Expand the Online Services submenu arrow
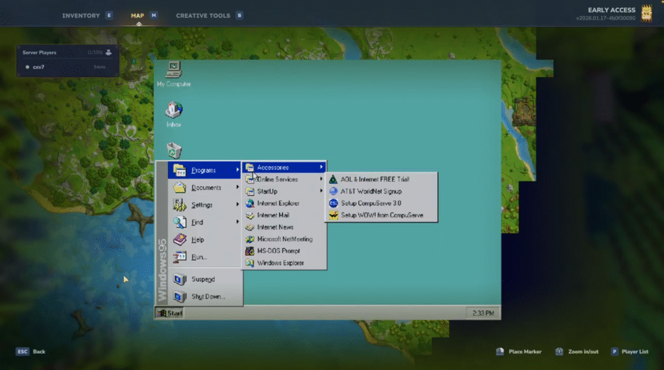 pyautogui.click(x=322, y=179)
